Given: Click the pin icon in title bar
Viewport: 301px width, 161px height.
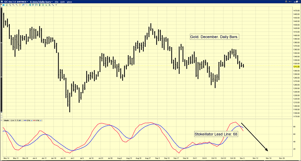Looking at the screenshot, I should click(x=289, y=2).
